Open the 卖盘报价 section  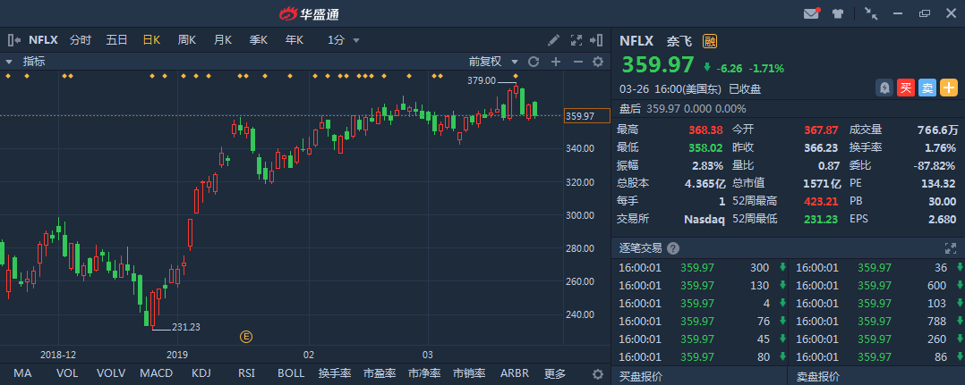[817, 376]
